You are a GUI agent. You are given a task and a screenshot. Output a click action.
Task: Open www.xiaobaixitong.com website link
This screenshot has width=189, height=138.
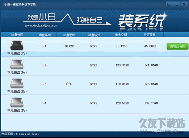[x=42, y=26]
